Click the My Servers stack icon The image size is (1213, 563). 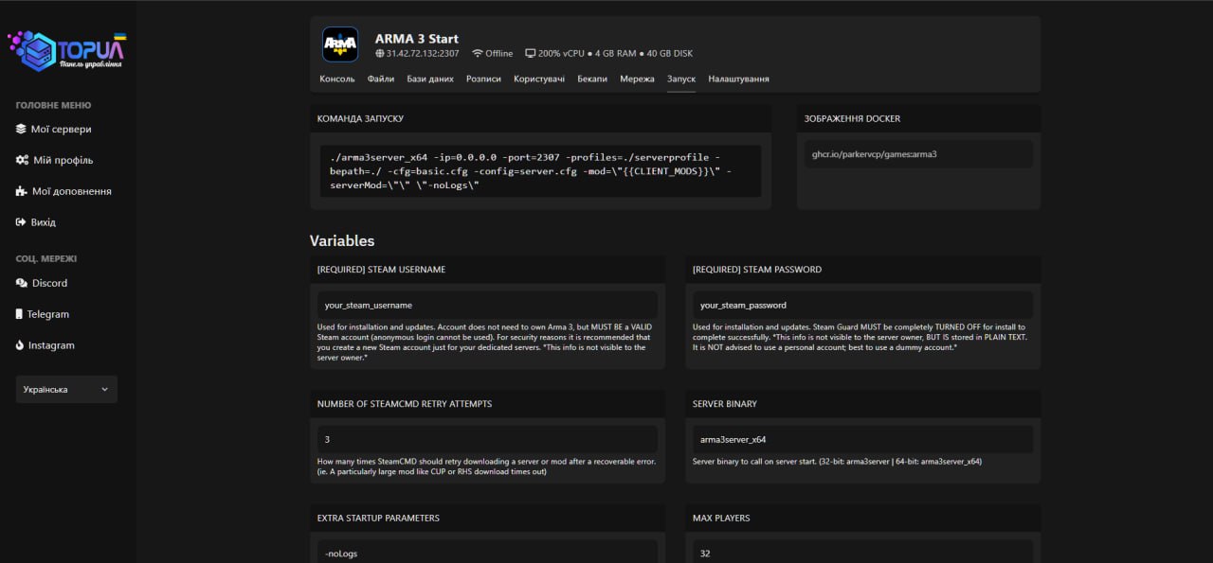point(22,130)
